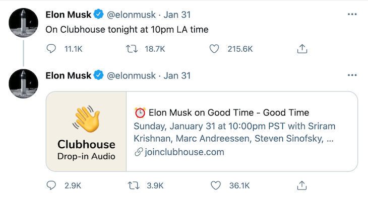This screenshot has height=197, width=368.
Task: Open Elon Musk's avatar on first tweet
Action: coord(24,23)
